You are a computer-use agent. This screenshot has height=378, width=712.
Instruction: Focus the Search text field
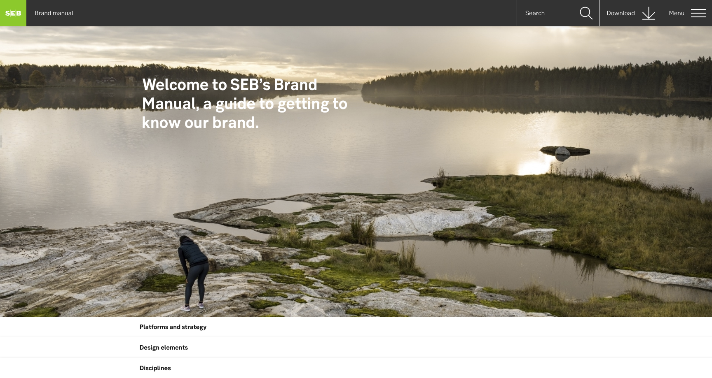548,13
